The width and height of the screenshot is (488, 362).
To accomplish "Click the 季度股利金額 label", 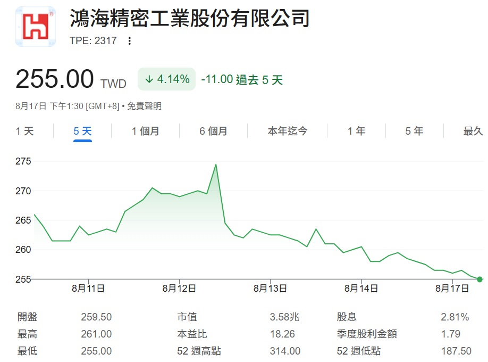I will [367, 334].
